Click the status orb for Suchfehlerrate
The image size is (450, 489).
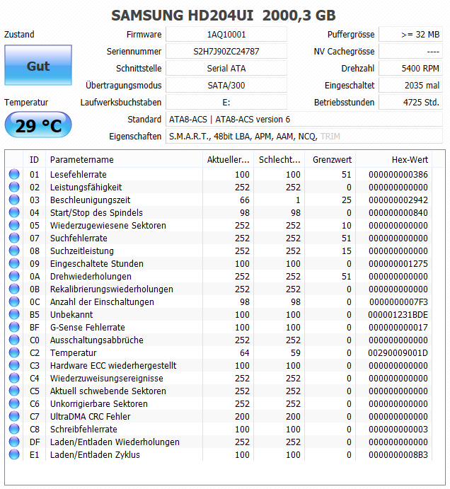[x=14, y=238]
